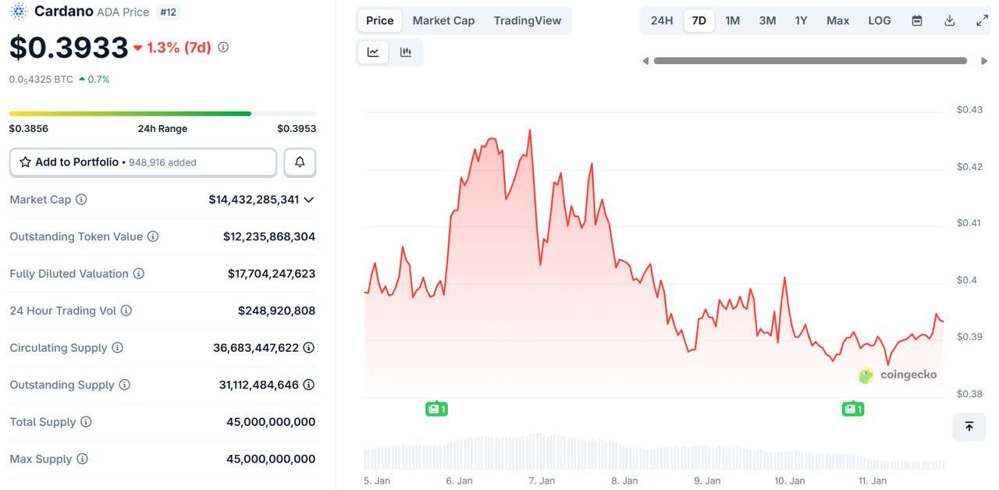This screenshot has width=999, height=490.
Task: Click the Cardano coin logo
Action: tap(17, 11)
